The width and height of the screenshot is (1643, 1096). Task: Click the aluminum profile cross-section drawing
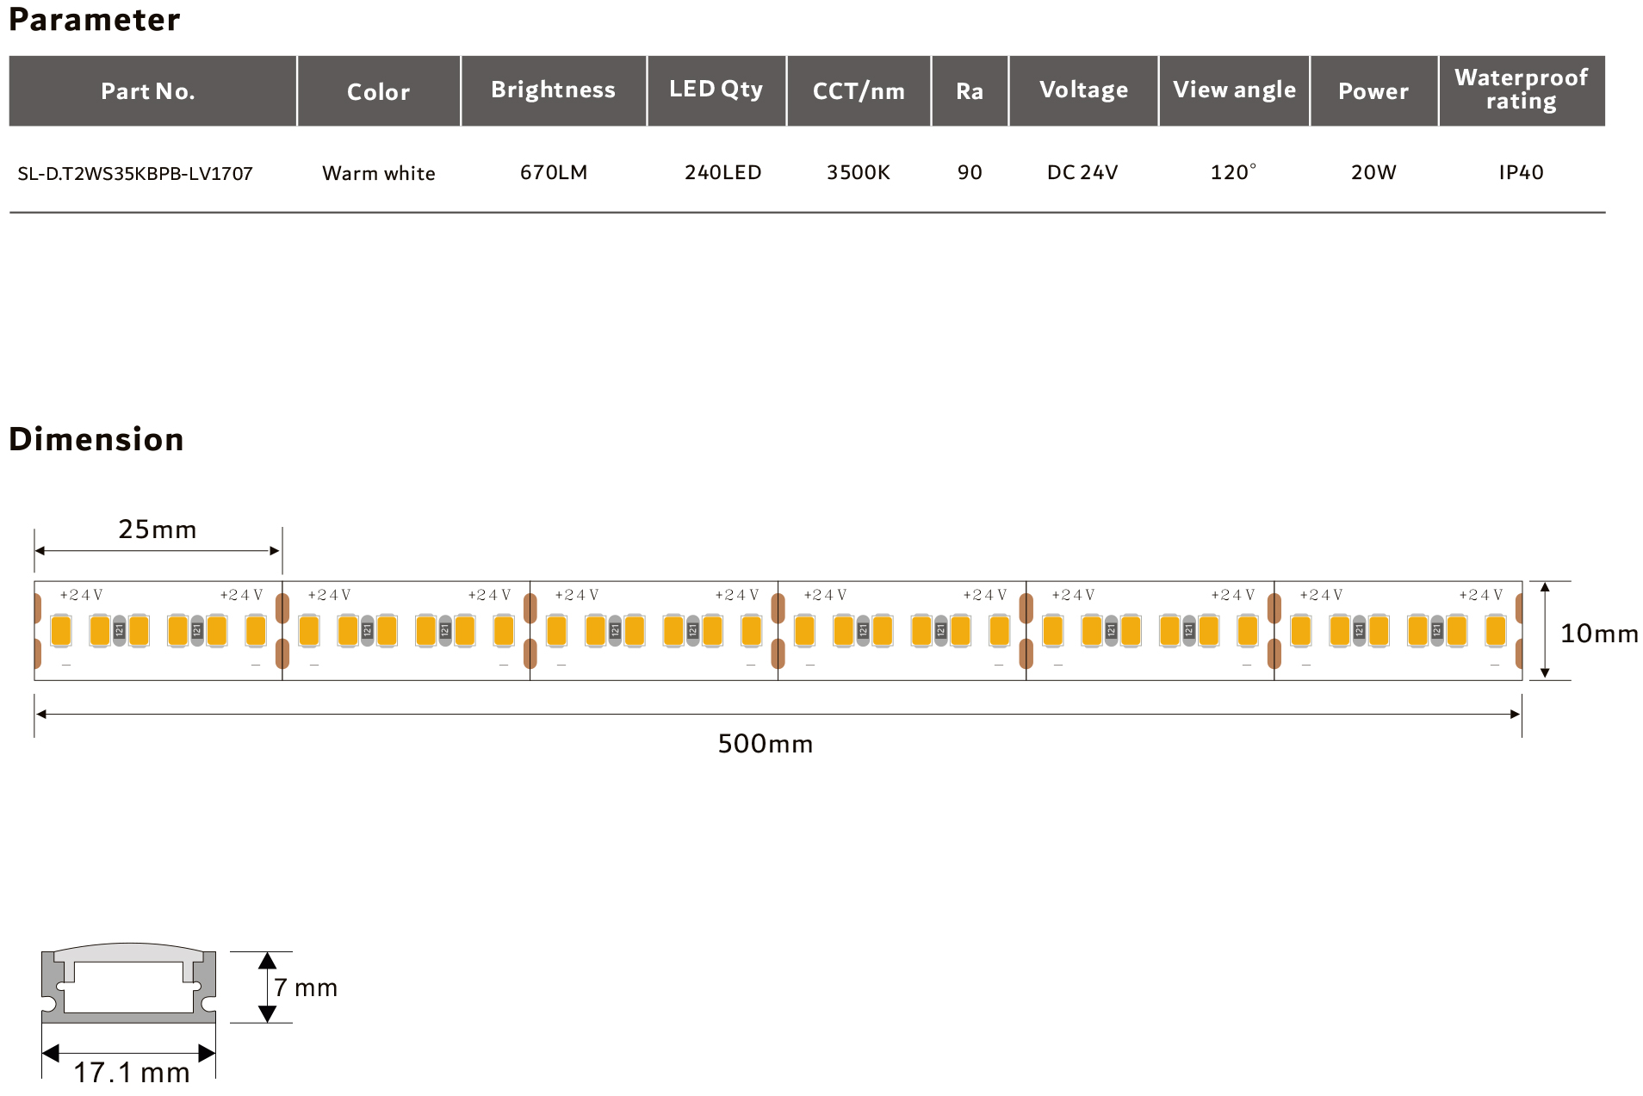pyautogui.click(x=128, y=986)
